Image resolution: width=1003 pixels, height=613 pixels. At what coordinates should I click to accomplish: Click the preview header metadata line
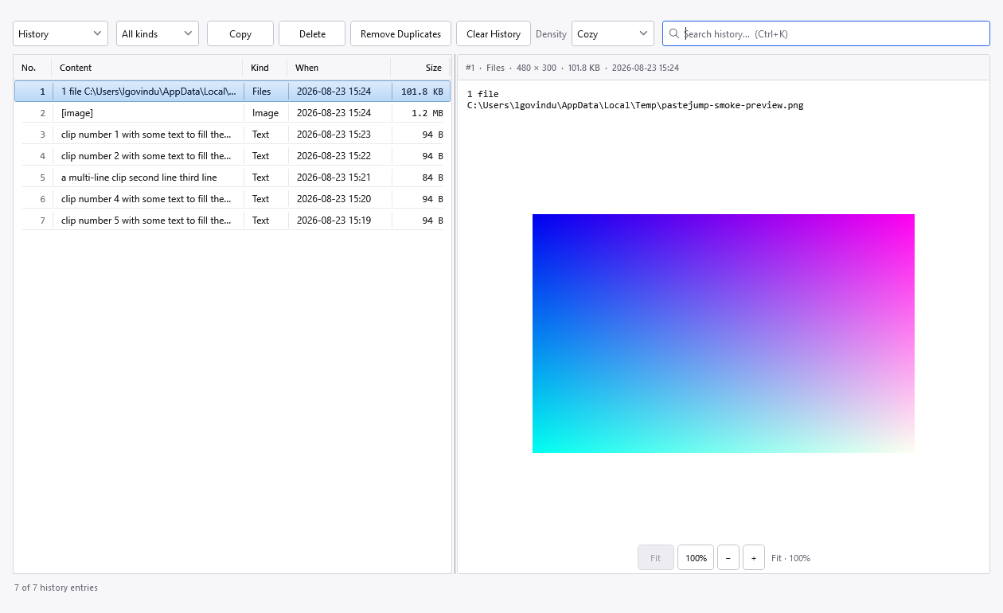coord(572,68)
